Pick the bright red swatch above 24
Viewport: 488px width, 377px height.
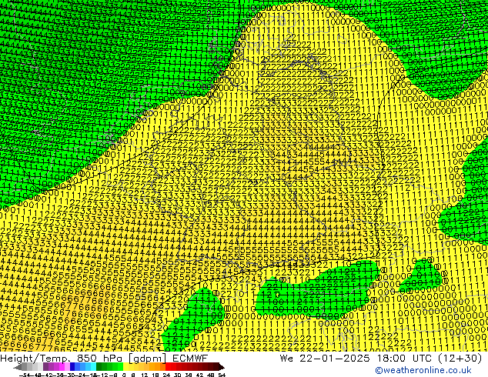tap(168, 366)
